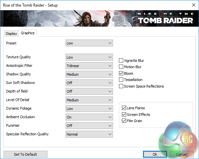Viewport: 199px width, 159px height.
Task: Enable the Vignette Blur checkbox
Action: [x=121, y=61]
